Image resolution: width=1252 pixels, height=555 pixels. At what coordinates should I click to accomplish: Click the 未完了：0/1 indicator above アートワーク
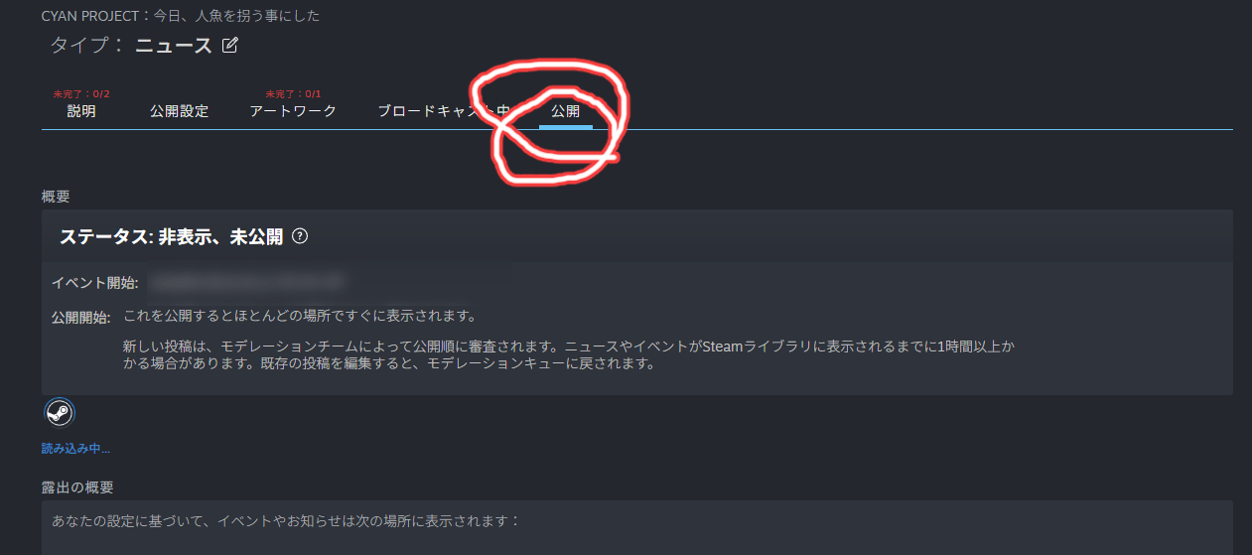pos(293,94)
